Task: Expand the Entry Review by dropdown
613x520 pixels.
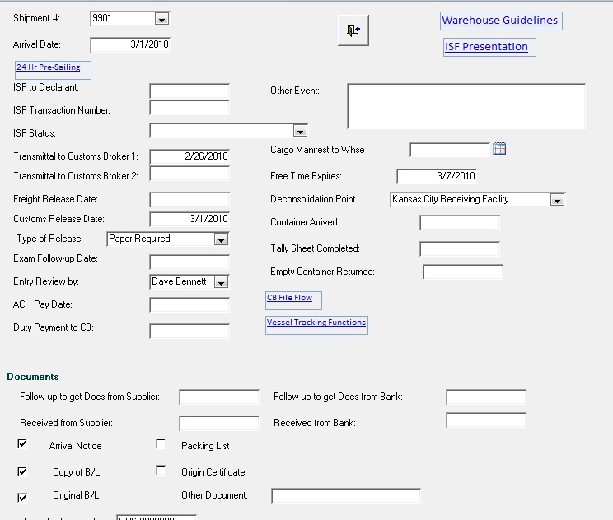Action: coord(221,282)
